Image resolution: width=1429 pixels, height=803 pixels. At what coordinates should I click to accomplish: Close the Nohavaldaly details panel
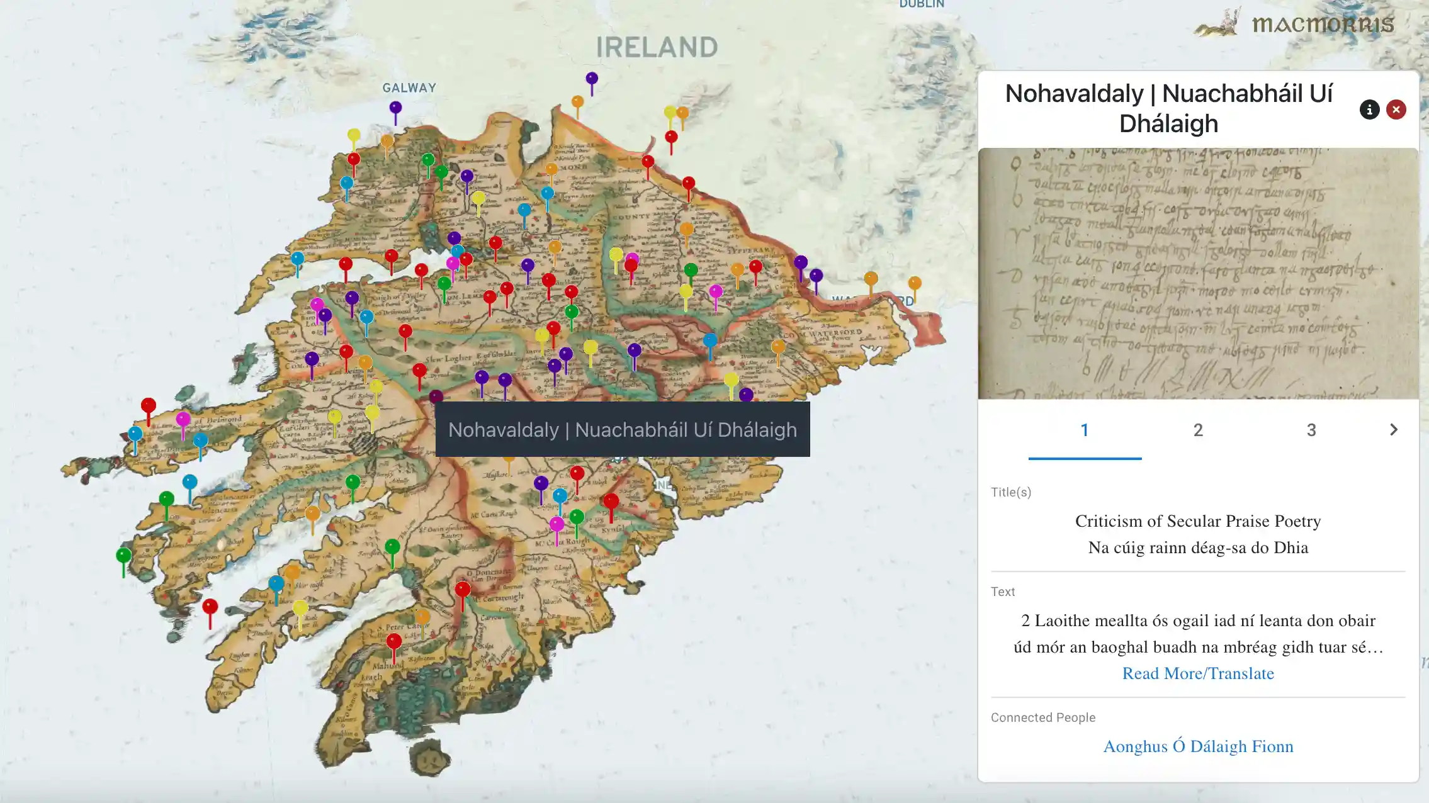pyautogui.click(x=1396, y=109)
